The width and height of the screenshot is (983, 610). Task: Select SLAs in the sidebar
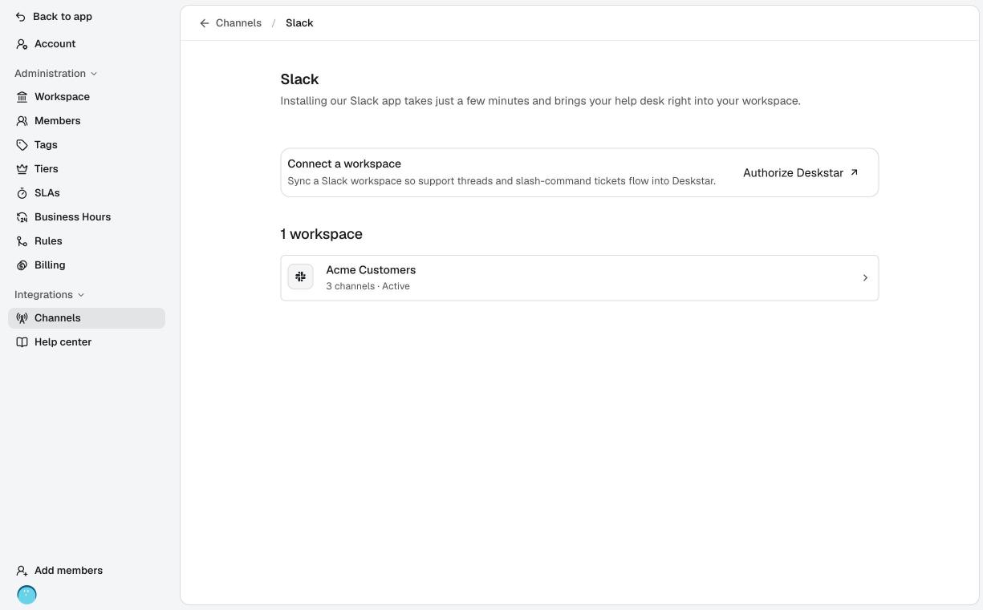(87, 193)
